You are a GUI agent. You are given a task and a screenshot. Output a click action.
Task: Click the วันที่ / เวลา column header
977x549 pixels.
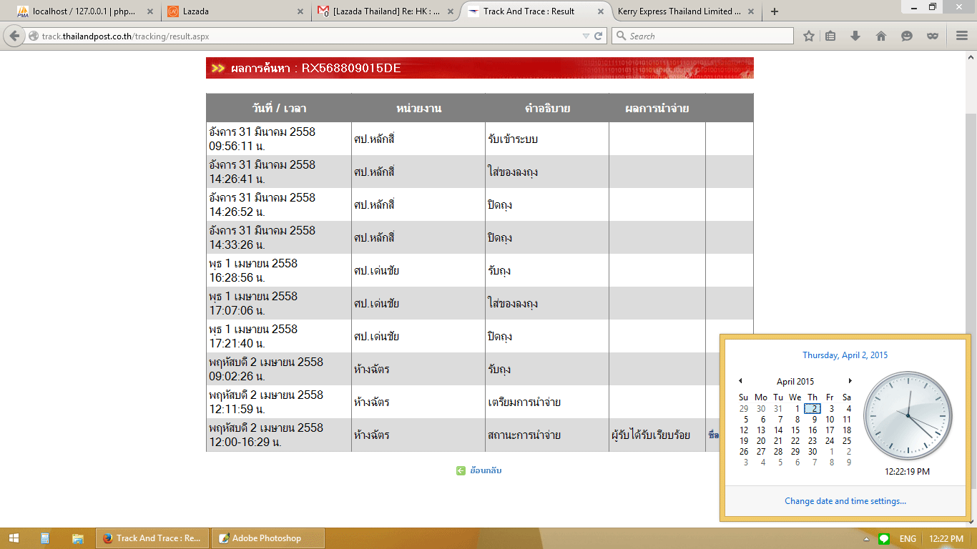click(x=279, y=108)
